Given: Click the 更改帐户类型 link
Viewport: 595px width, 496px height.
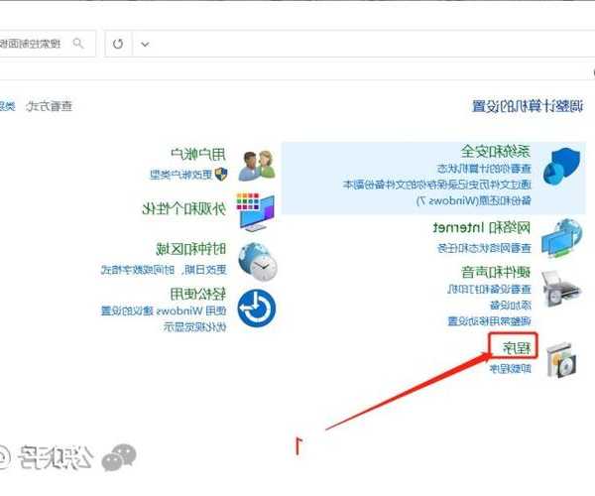Looking at the screenshot, I should point(181,175).
